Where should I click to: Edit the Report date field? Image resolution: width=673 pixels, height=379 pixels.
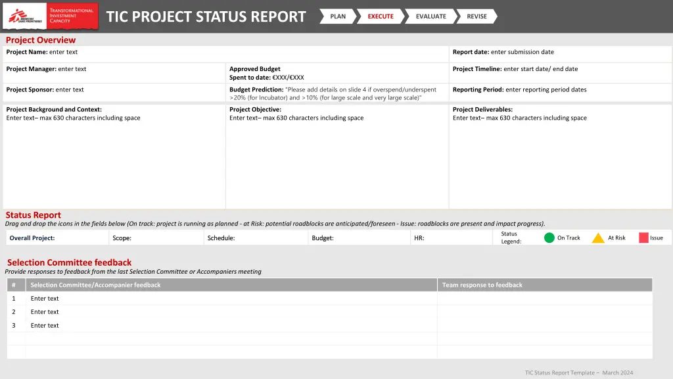click(561, 53)
